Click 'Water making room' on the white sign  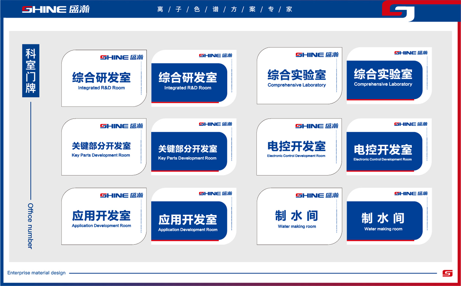(x=297, y=227)
